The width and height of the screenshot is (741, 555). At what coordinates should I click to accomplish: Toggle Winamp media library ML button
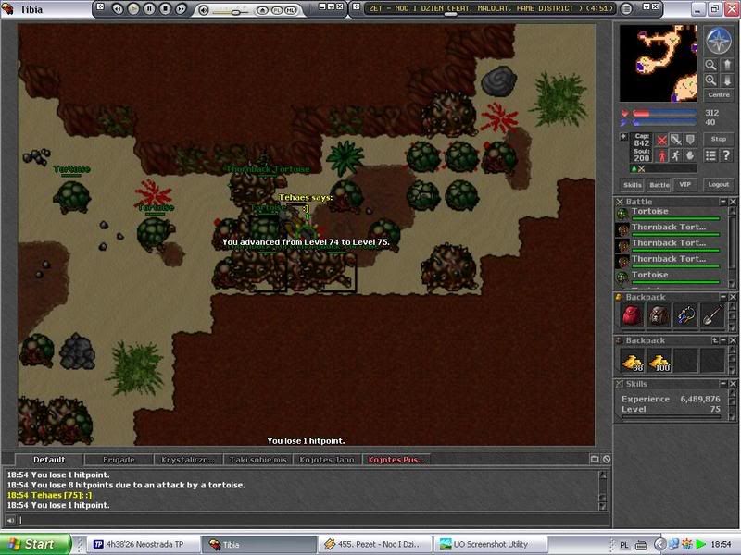coord(290,10)
